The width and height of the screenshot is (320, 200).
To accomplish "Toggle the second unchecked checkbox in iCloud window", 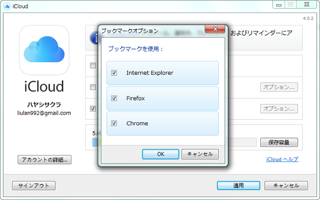I will 93,87.
